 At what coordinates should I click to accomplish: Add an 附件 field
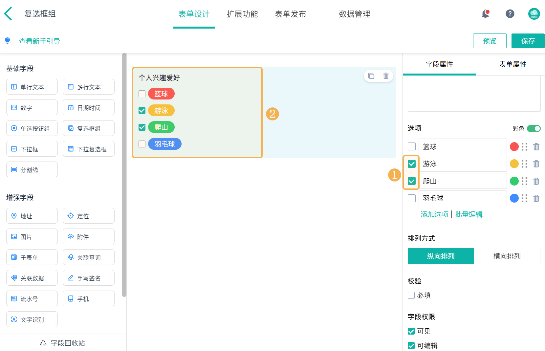click(89, 236)
